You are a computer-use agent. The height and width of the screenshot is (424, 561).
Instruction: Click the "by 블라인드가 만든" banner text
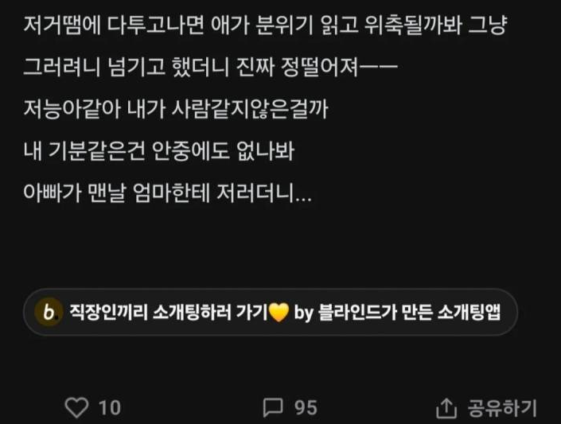[x=364, y=312]
